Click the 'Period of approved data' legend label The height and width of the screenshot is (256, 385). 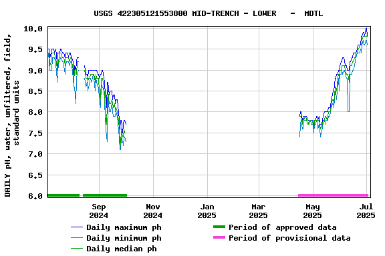click(283, 227)
